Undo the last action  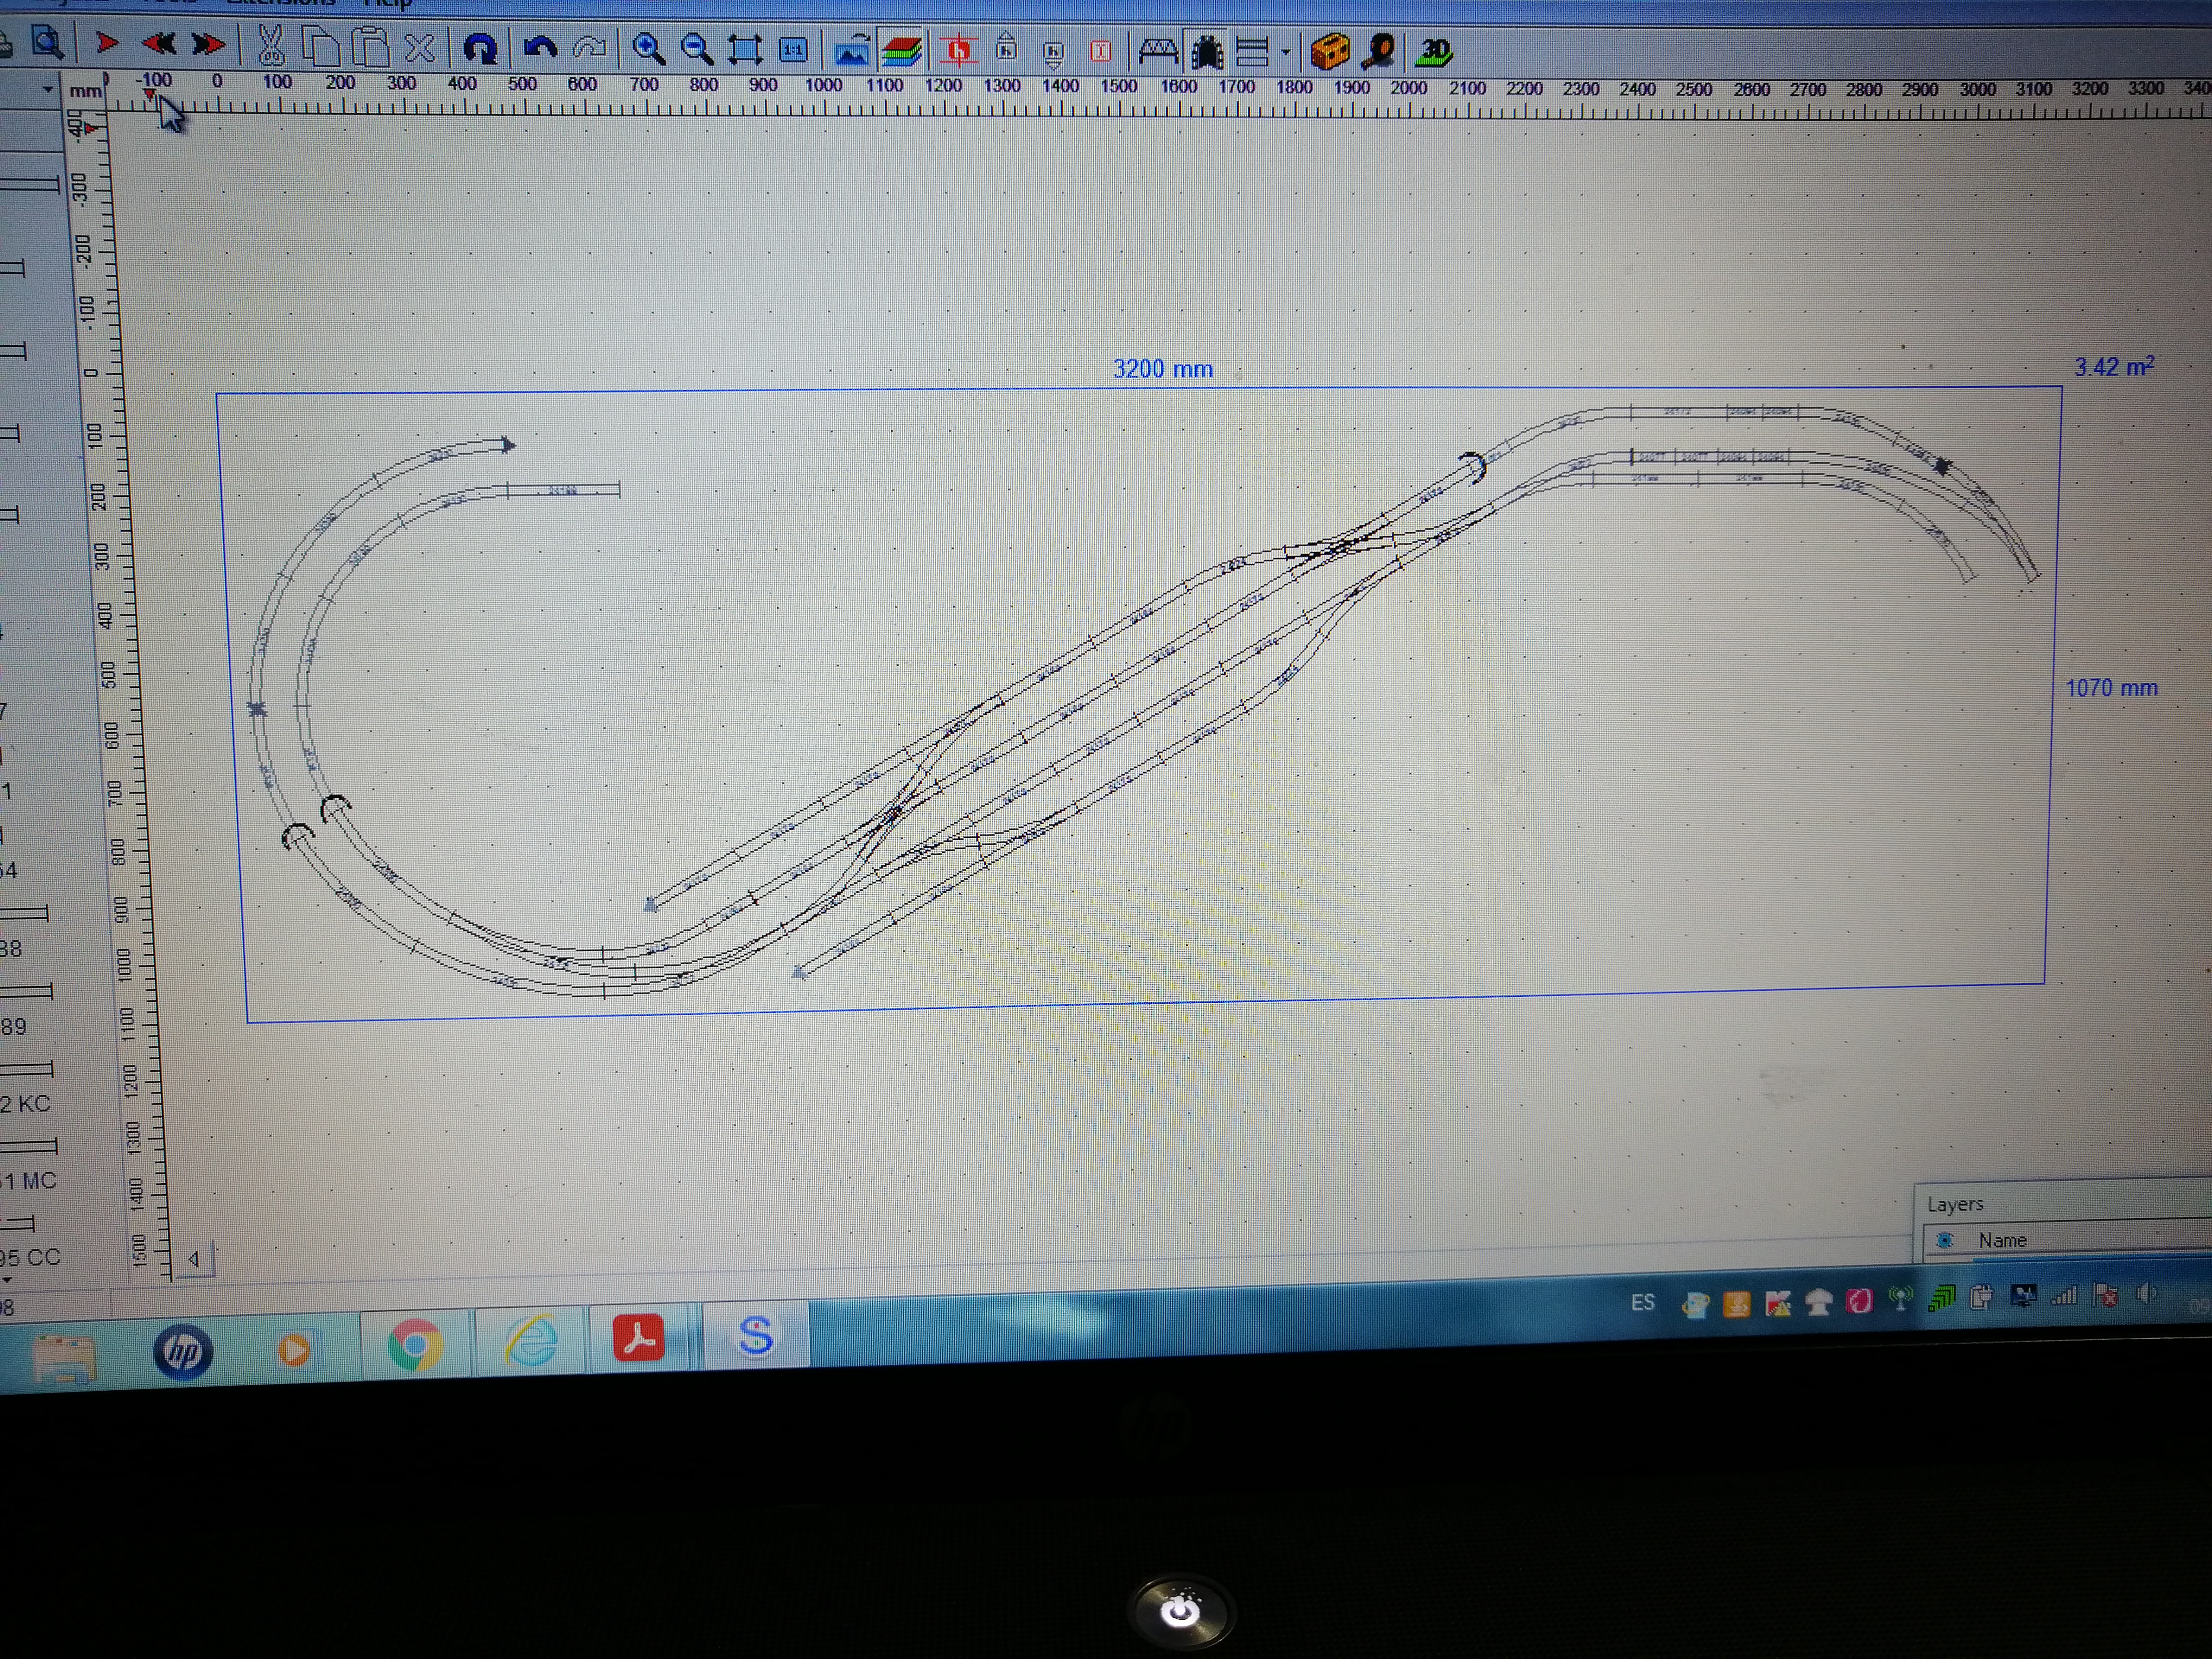coord(540,47)
